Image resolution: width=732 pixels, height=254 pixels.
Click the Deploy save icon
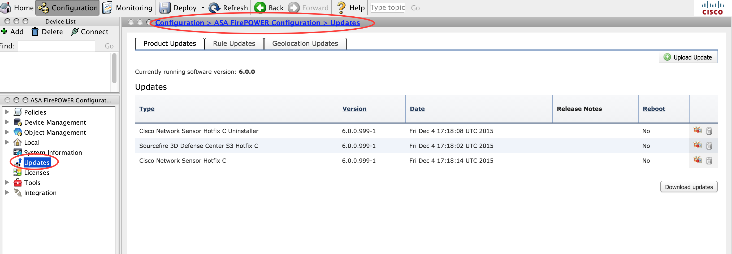pos(164,8)
